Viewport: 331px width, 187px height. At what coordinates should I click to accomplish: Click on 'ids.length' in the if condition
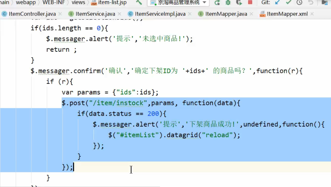tap(62, 28)
